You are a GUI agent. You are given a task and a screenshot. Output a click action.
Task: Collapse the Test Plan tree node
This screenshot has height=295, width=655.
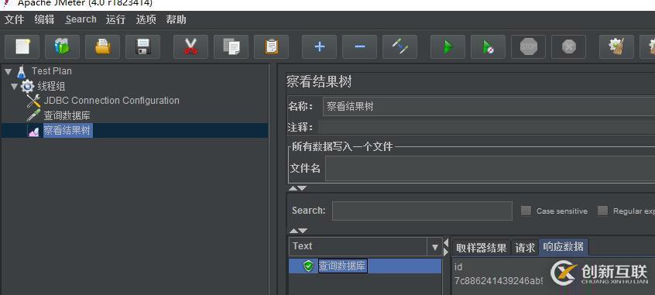(9, 72)
